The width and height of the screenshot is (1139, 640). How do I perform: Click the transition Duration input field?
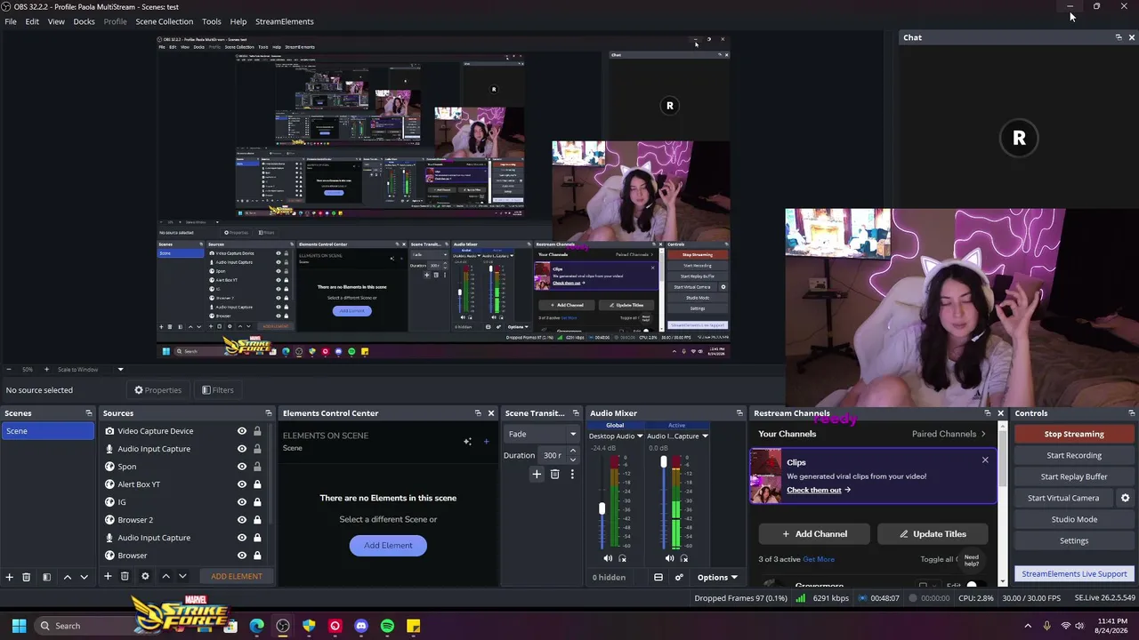pyautogui.click(x=553, y=455)
